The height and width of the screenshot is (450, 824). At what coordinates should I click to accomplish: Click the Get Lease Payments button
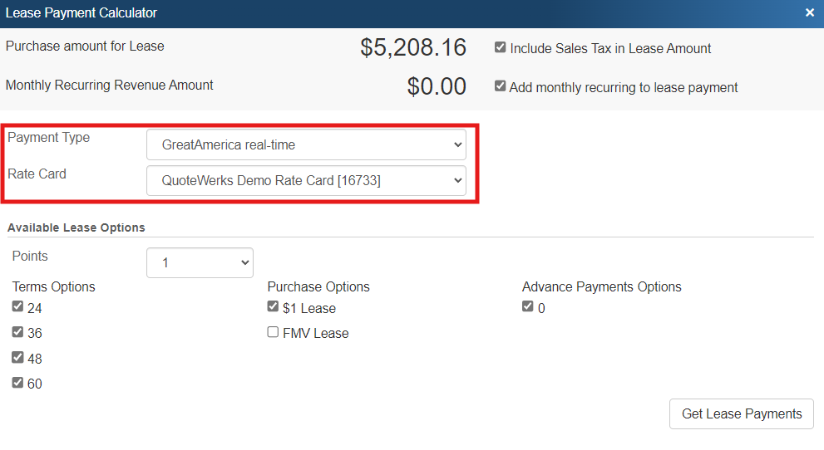point(741,413)
